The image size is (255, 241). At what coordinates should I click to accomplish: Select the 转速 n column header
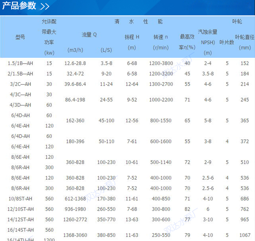161,37
